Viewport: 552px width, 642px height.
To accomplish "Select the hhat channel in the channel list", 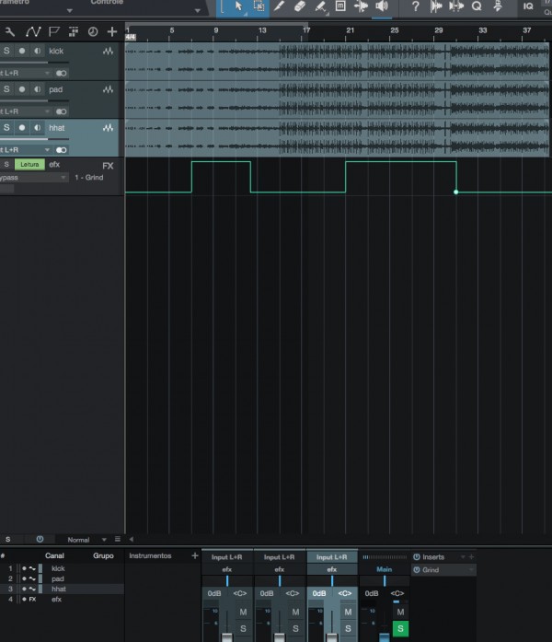I will [59, 589].
